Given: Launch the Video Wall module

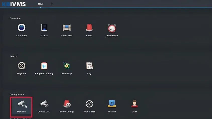Looking at the screenshot, I should coord(67,28).
